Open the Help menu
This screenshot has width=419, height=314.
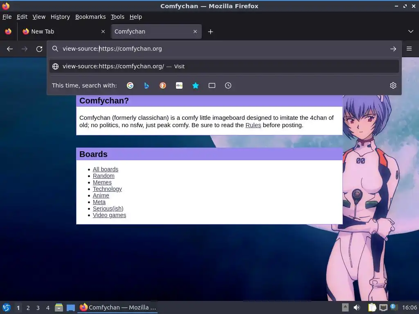[x=136, y=17]
